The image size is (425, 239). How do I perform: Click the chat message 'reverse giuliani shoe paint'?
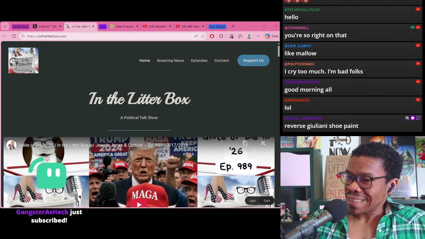click(321, 126)
